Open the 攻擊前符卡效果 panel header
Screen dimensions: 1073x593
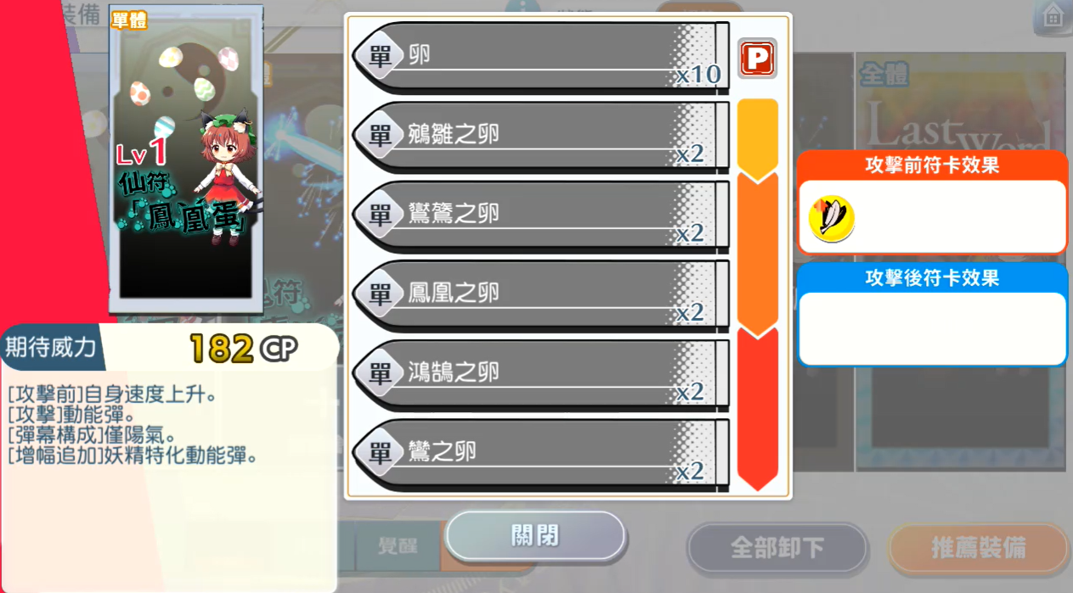point(932,165)
